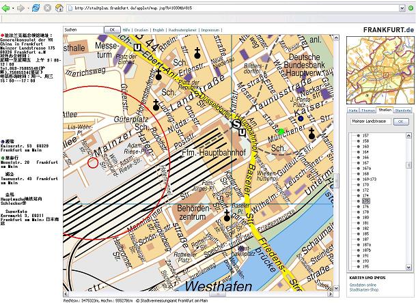This screenshot has height=303, width=416.
Task: Switch to the Themen tab
Action: click(368, 111)
